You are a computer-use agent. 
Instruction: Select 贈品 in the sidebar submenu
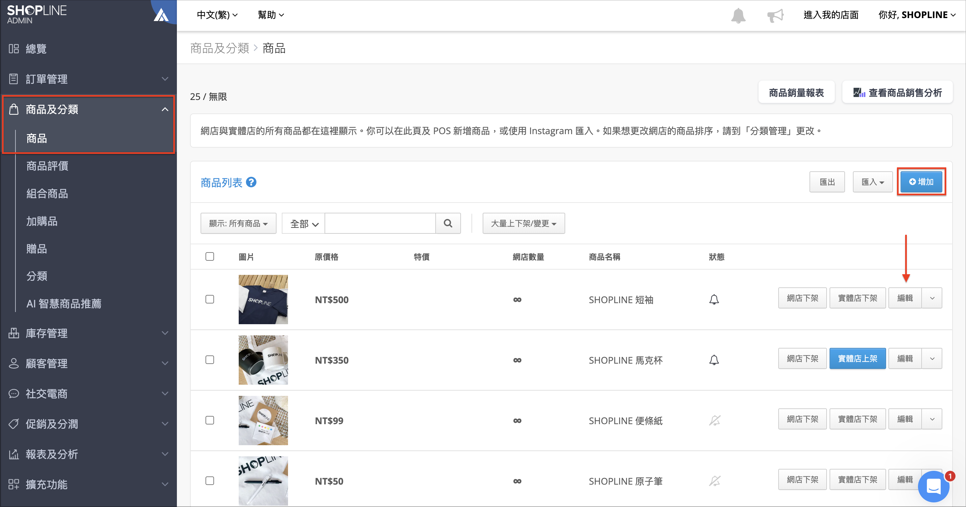37,249
